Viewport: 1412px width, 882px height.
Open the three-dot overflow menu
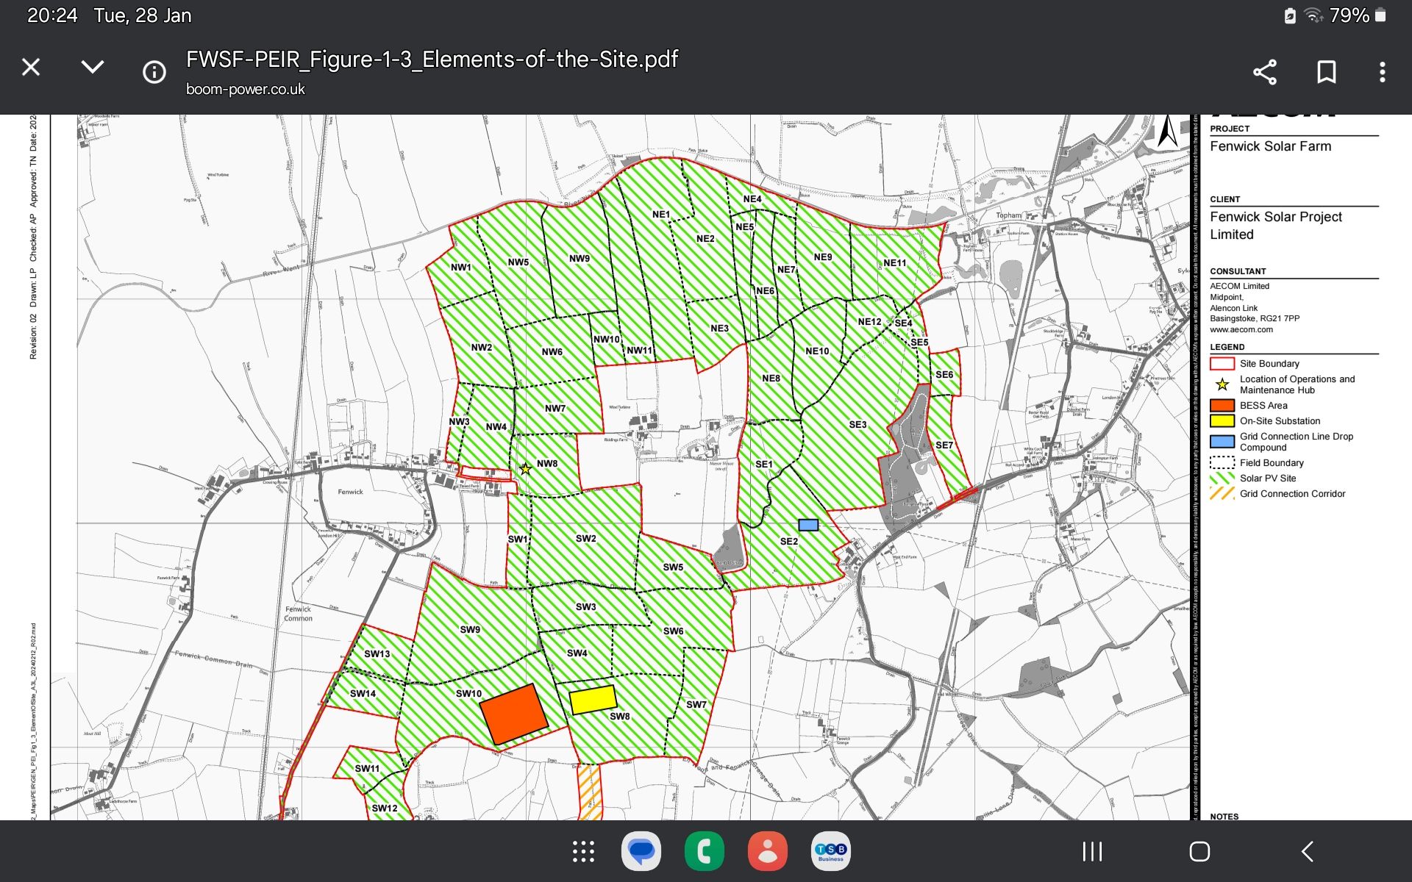pos(1383,72)
